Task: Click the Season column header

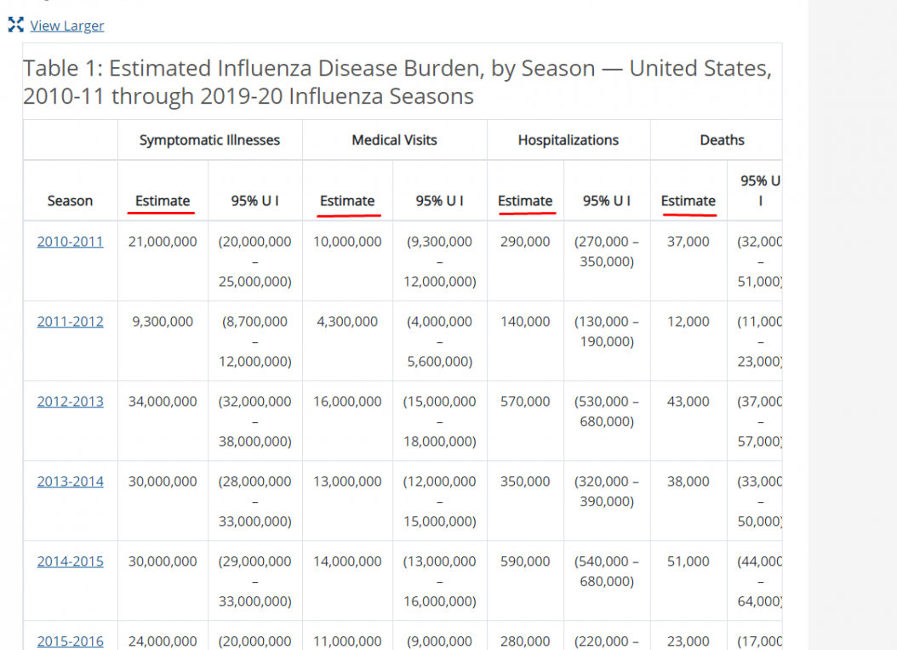Action: click(x=70, y=201)
